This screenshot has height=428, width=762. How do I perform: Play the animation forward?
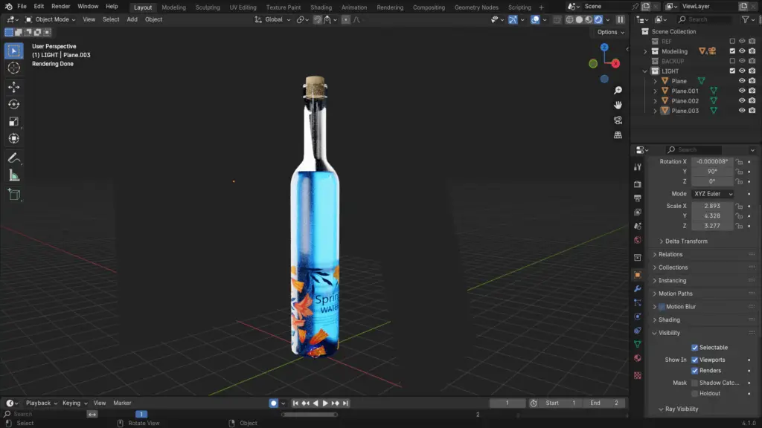(x=325, y=403)
